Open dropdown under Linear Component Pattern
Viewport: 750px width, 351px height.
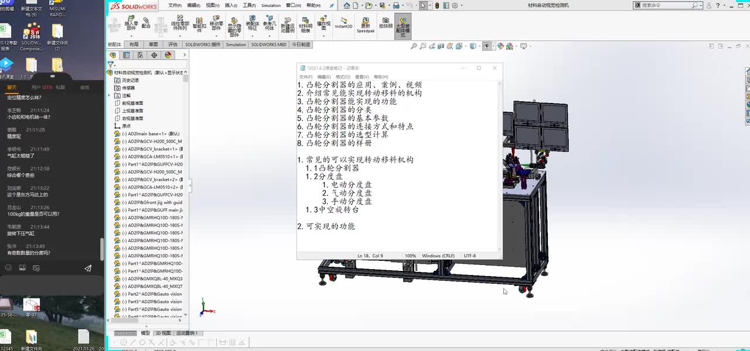tap(179, 35)
